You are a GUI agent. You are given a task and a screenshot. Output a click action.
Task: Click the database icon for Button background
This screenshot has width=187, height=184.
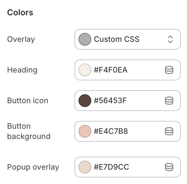[x=169, y=131]
